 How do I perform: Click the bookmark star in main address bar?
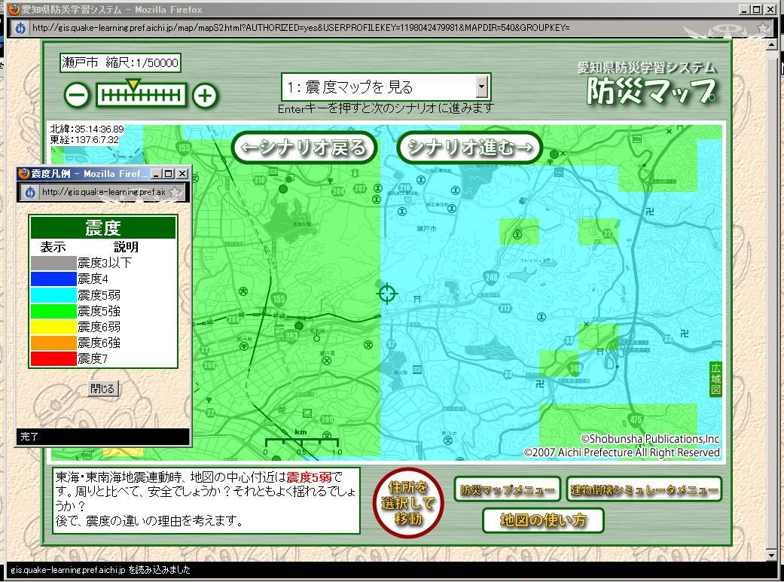coord(763,28)
